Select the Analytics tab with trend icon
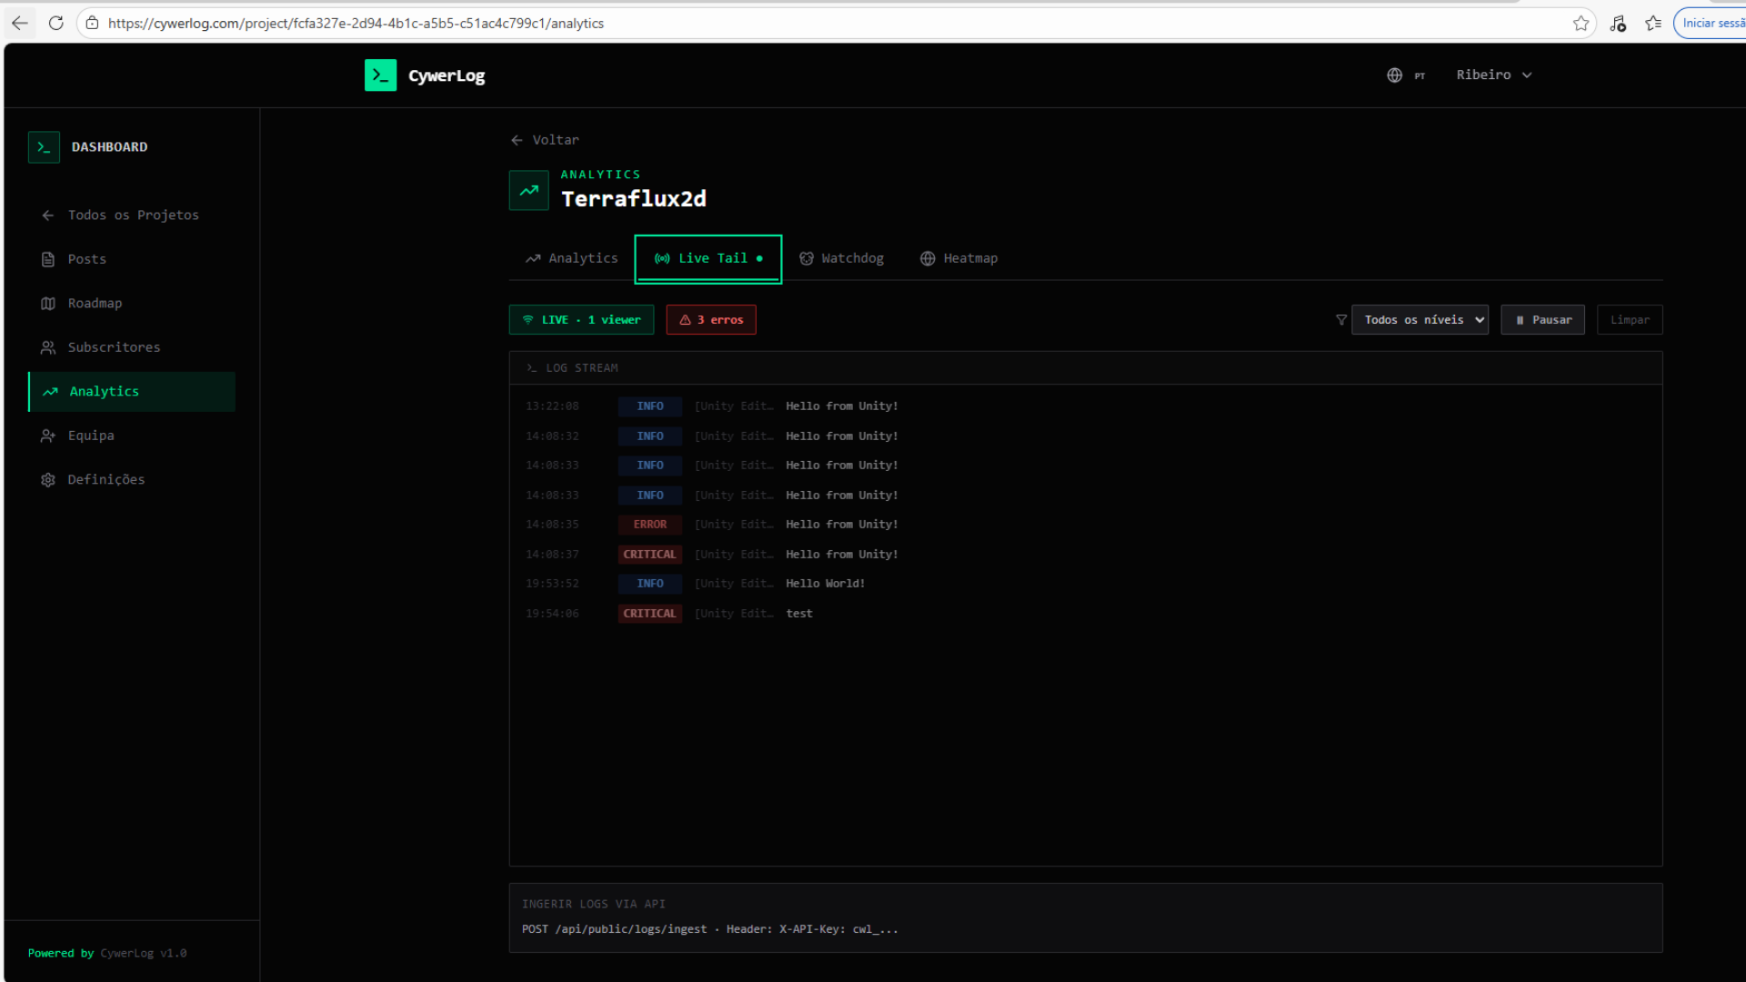 coord(572,258)
